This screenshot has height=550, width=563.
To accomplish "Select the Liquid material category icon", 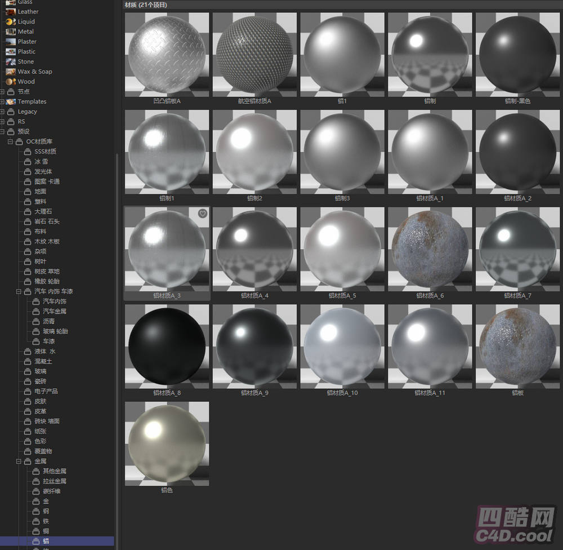I will coord(11,21).
